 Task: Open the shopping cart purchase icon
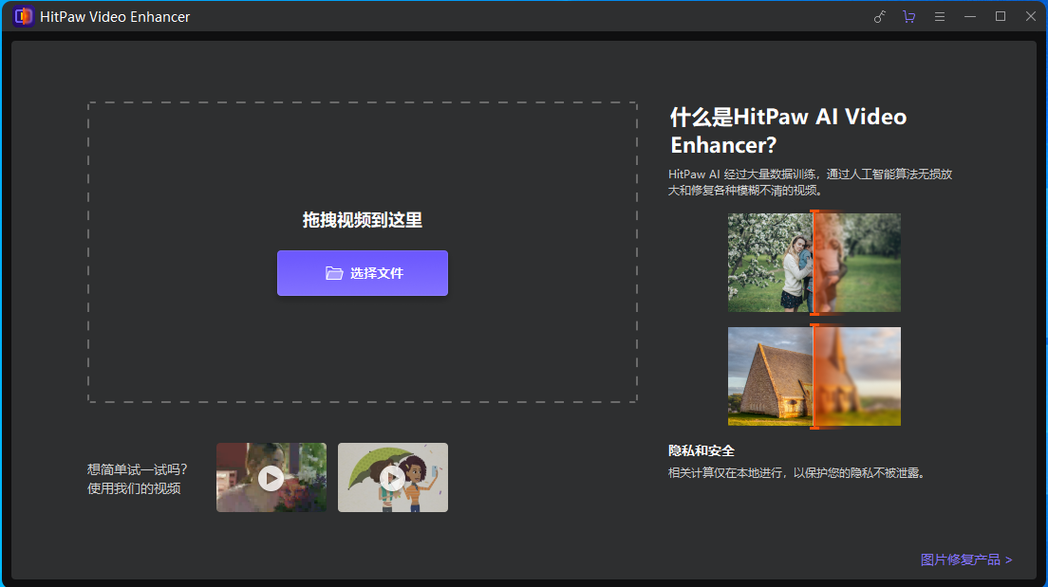908,17
